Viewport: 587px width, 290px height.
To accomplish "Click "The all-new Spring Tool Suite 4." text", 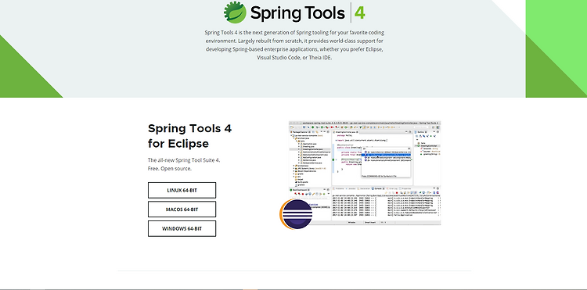I will click(184, 160).
